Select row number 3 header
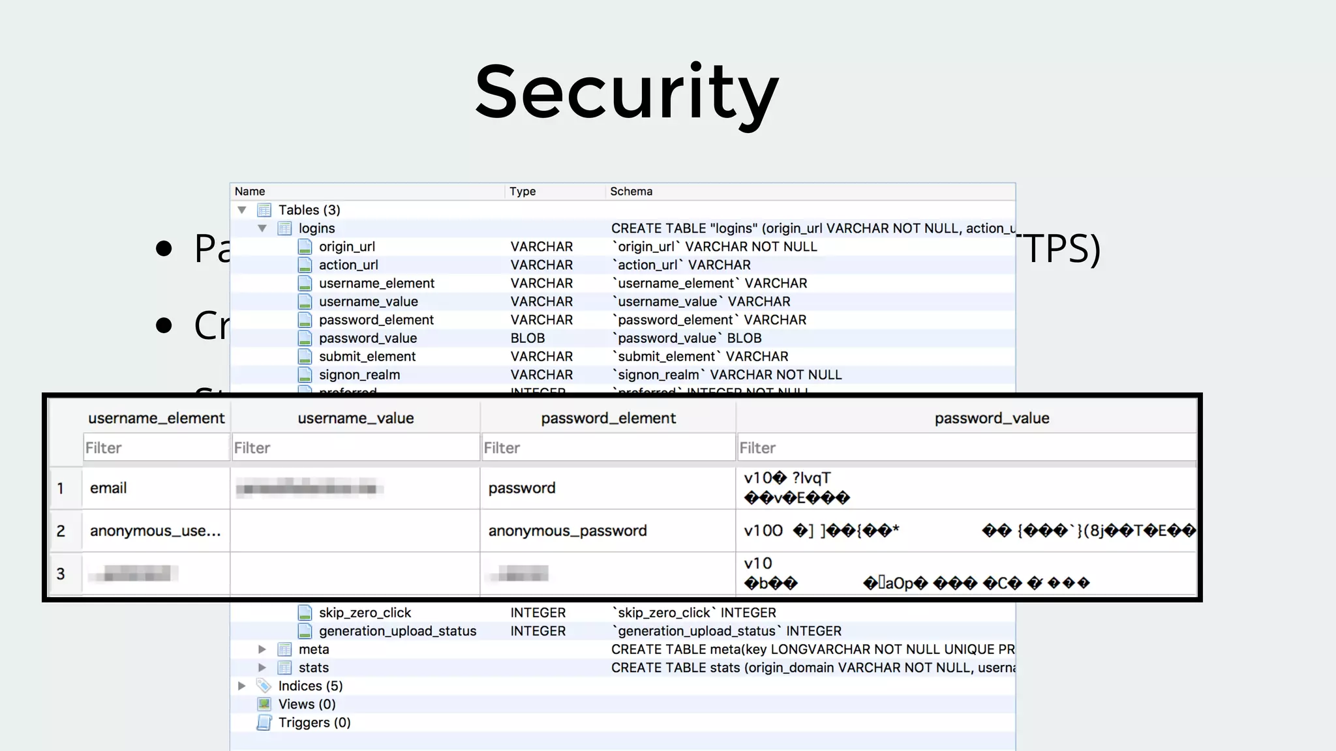Image resolution: width=1336 pixels, height=751 pixels. click(66, 574)
